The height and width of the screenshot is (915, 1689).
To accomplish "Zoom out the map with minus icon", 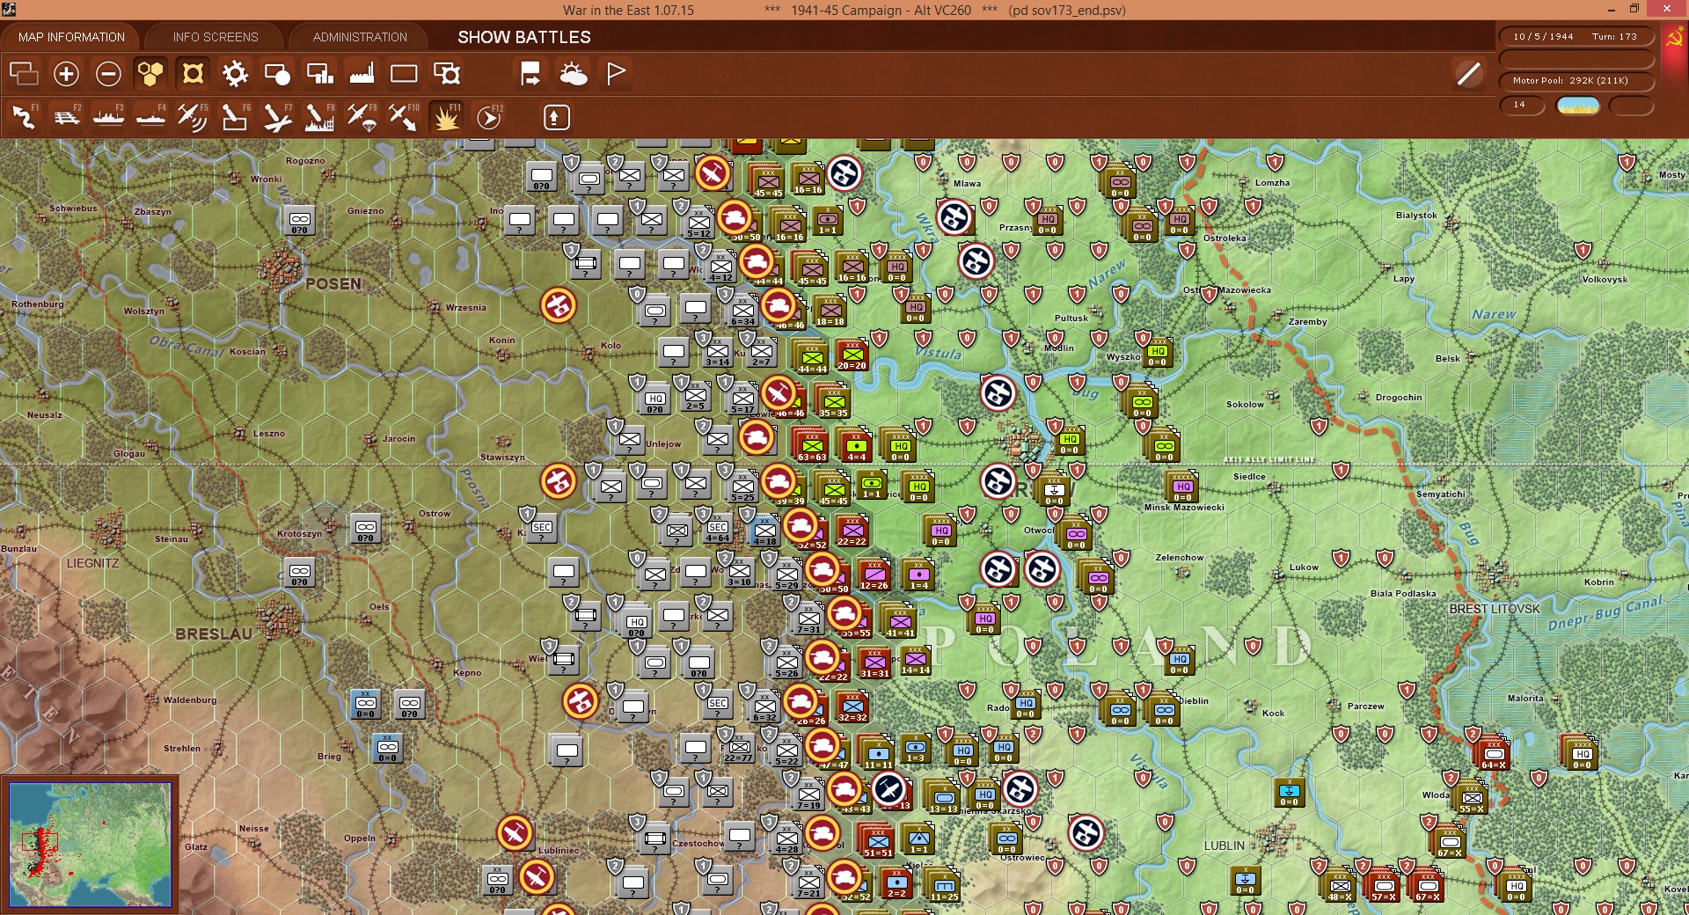I will pyautogui.click(x=108, y=74).
